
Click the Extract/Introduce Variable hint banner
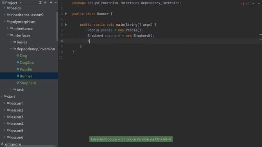point(131,139)
